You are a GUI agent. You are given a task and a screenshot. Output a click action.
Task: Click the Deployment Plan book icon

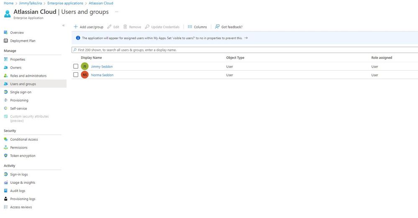[5, 41]
